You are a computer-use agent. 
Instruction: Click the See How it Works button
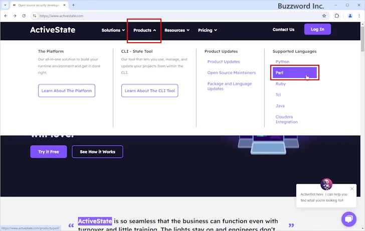click(x=98, y=152)
